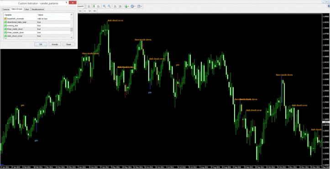This screenshot has height=169, width=330.
Task: Click the true value of dark_cloud_cover
Action: pos(53,36)
